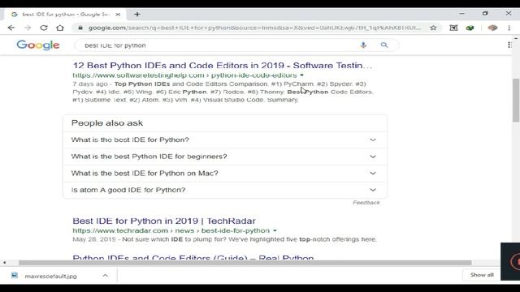Click the browser forward arrow
The image size is (520, 292).
28,28
